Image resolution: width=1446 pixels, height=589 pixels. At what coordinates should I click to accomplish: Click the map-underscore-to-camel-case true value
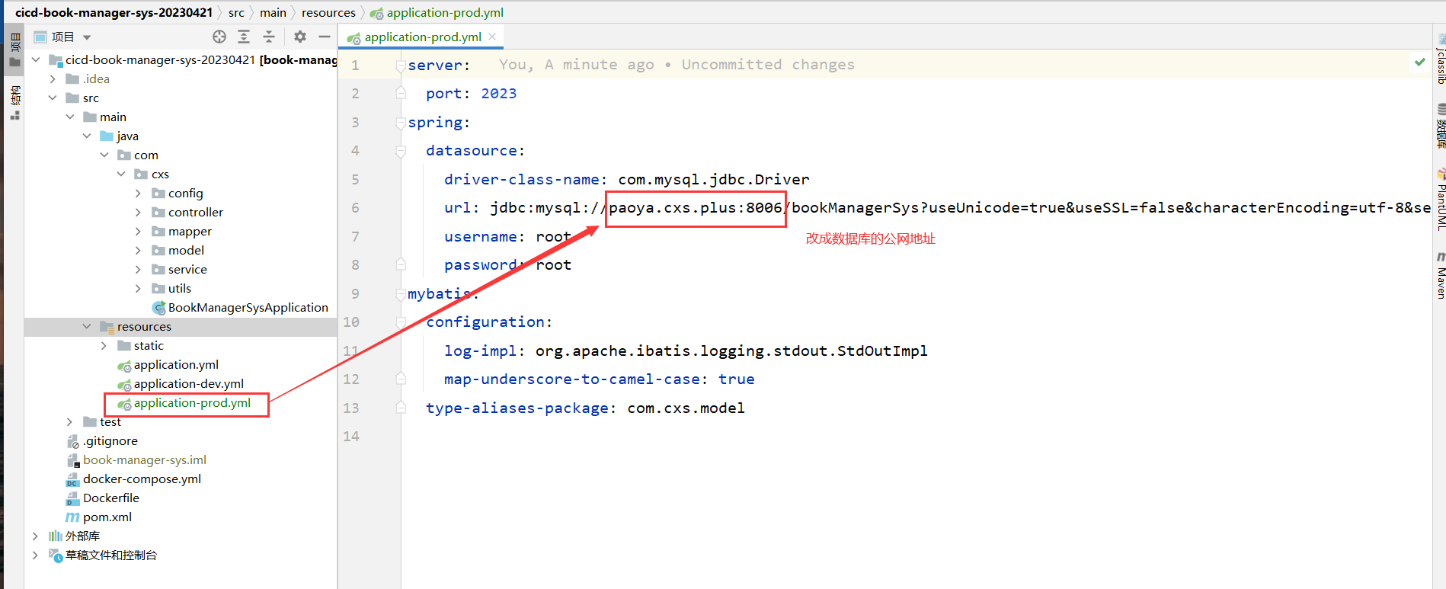coord(737,379)
